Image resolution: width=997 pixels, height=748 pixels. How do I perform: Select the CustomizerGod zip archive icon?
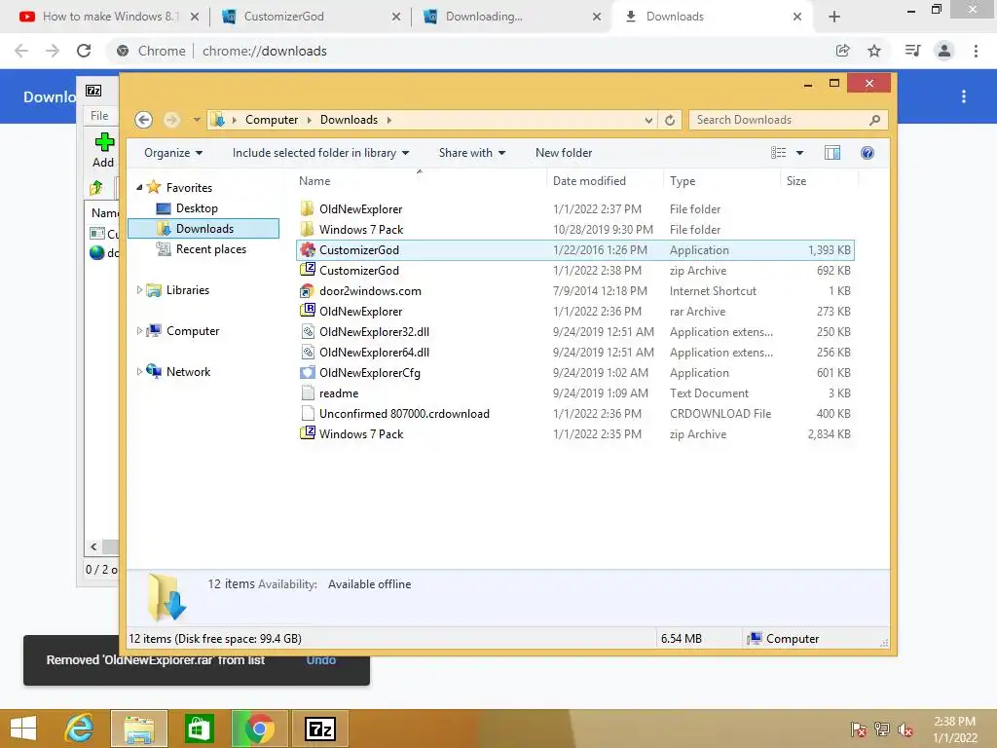coord(308,270)
